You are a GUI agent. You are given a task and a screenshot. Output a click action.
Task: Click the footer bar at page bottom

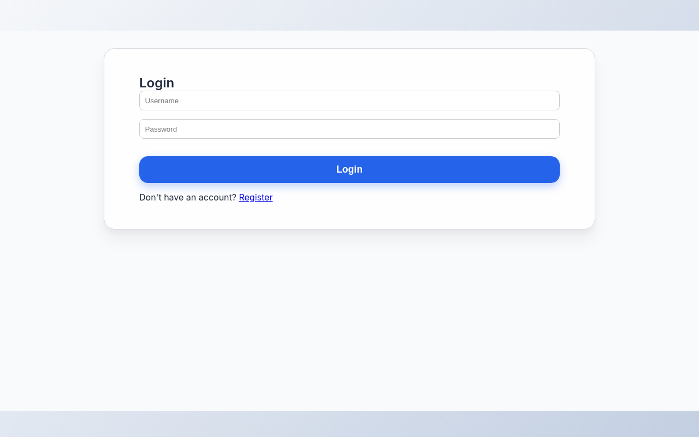pos(349,424)
